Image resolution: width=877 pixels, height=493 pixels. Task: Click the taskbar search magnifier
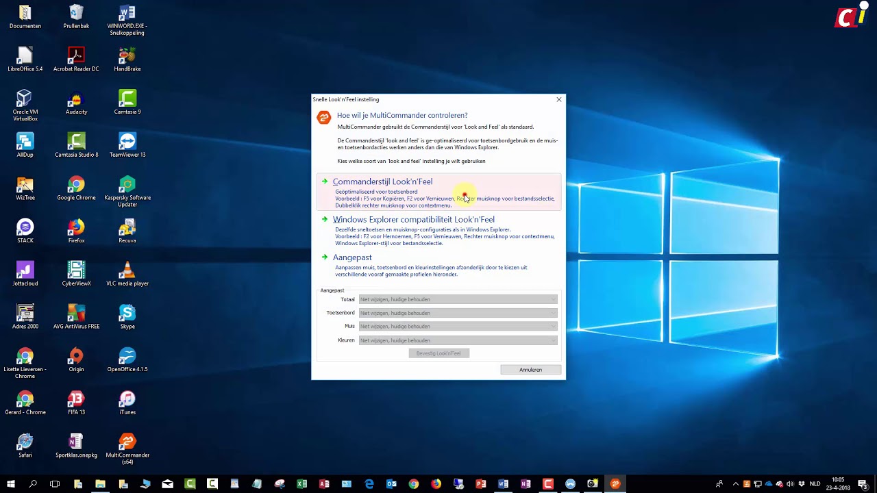pyautogui.click(x=33, y=484)
